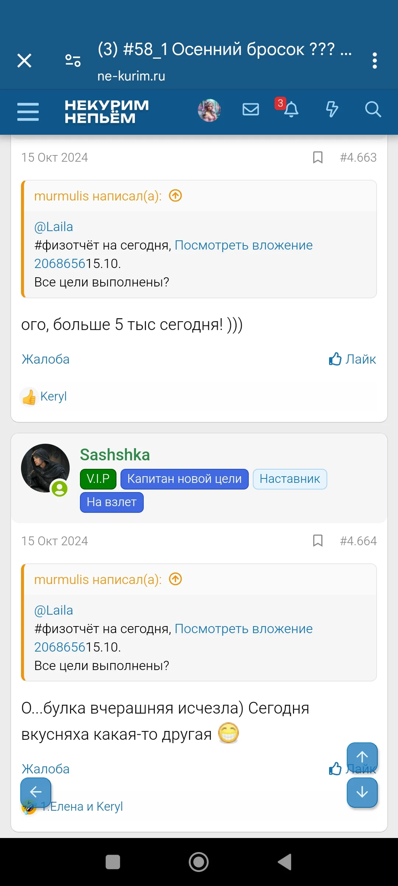Open your profile avatar in header

(x=209, y=110)
